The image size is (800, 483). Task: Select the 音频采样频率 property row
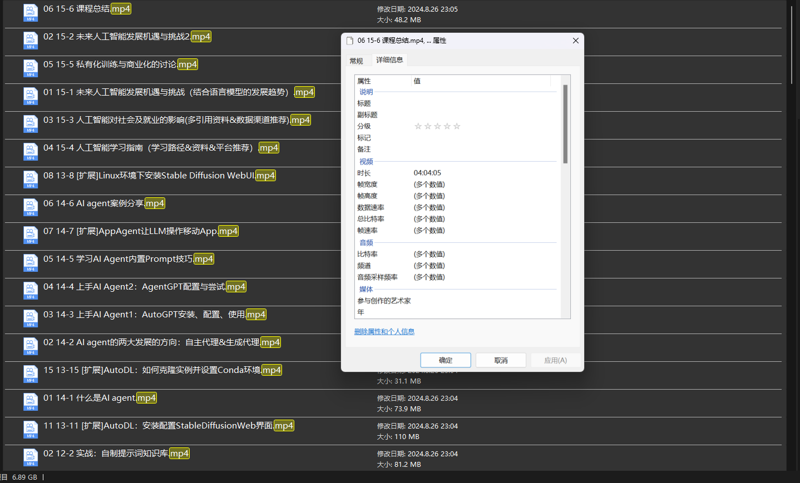[x=457, y=277]
